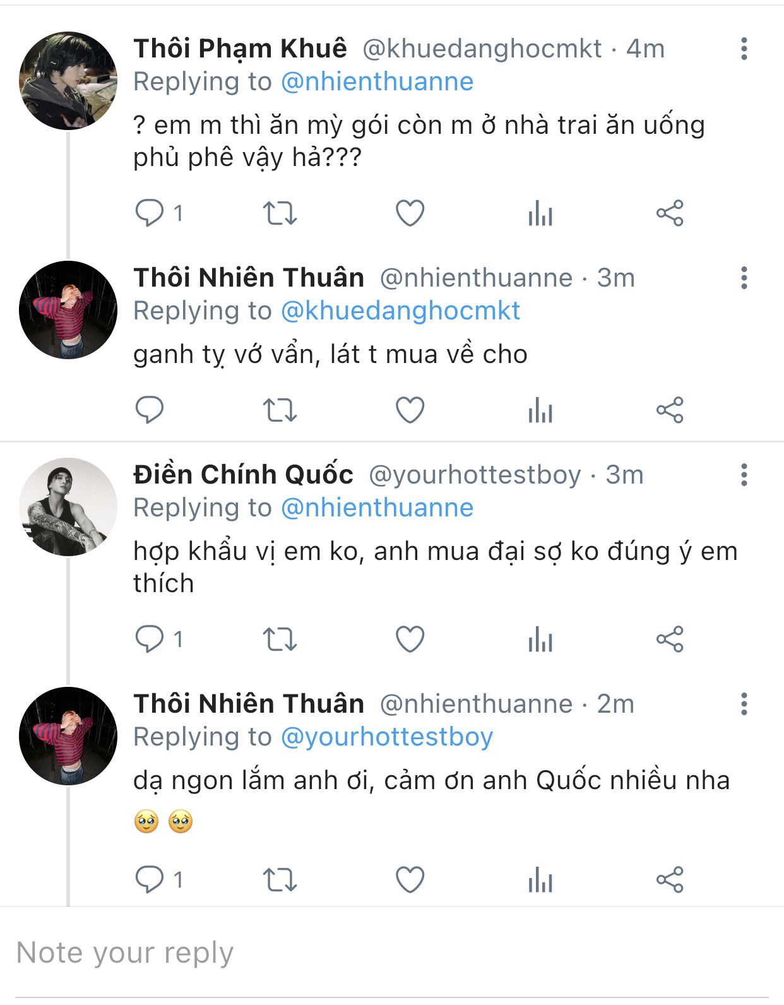The width and height of the screenshot is (784, 1005).
Task: Open more options on the 2m-old tweet
Action: [x=744, y=704]
